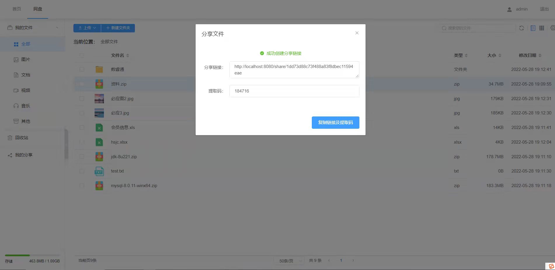Click the jdk-8u221.zip archive icon
555x270 pixels.
[x=99, y=157]
